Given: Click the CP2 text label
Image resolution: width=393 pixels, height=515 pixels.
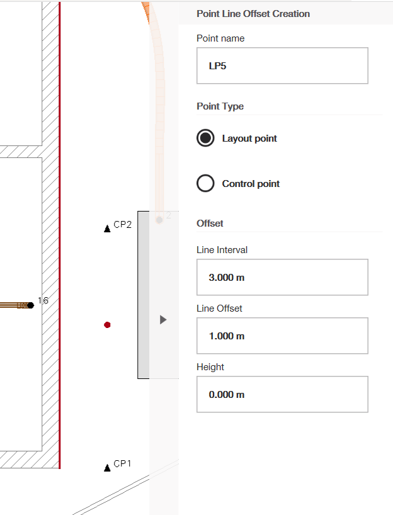Looking at the screenshot, I should coord(122,225).
